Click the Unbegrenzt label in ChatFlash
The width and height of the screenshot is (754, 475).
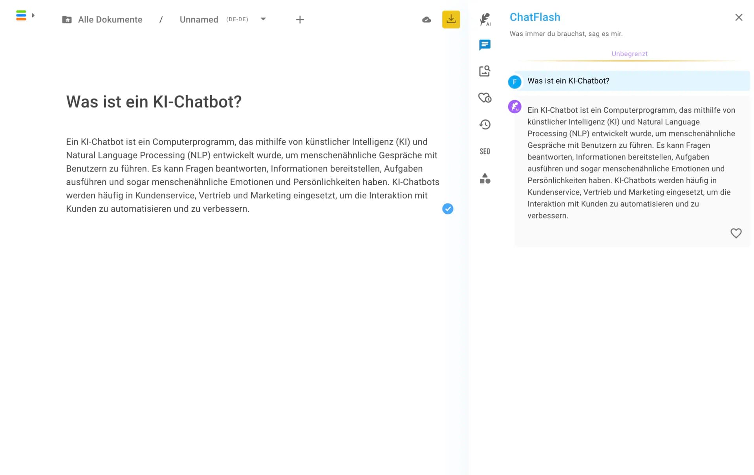click(630, 54)
